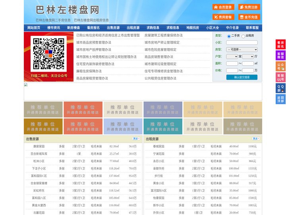The height and width of the screenshot is (215, 286).
Task: Open the 宁澜花园 rental listing
Action: pos(158,154)
